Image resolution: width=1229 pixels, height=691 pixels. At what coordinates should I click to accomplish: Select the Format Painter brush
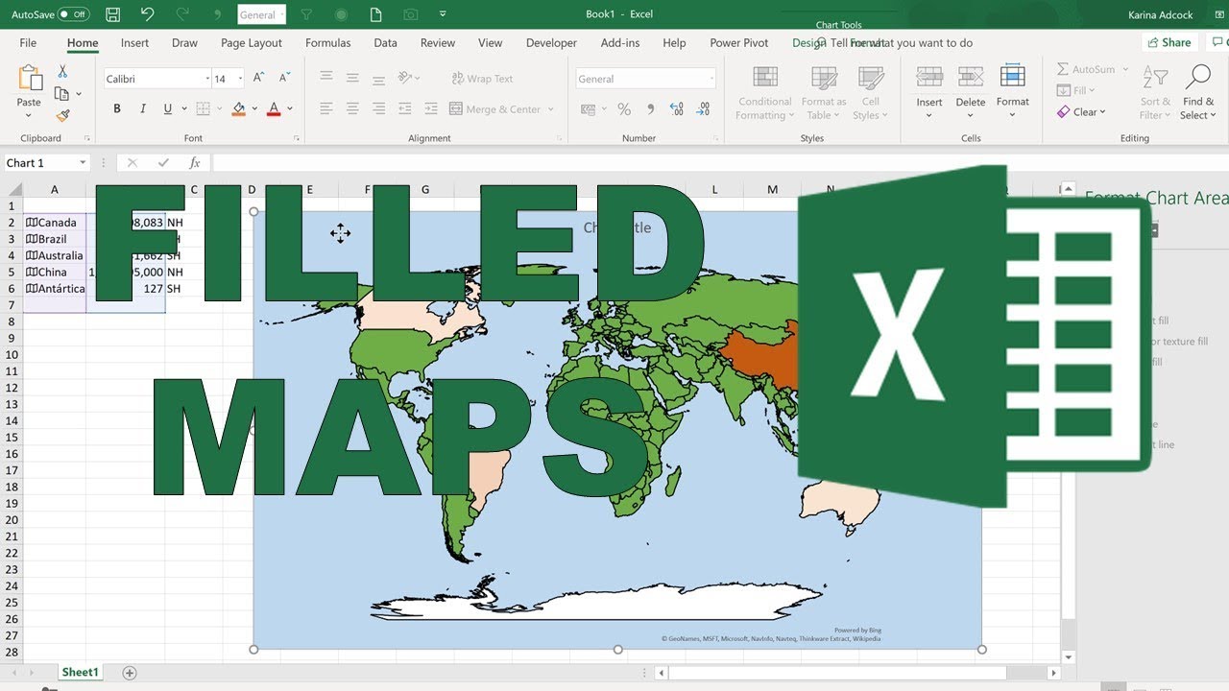click(62, 115)
